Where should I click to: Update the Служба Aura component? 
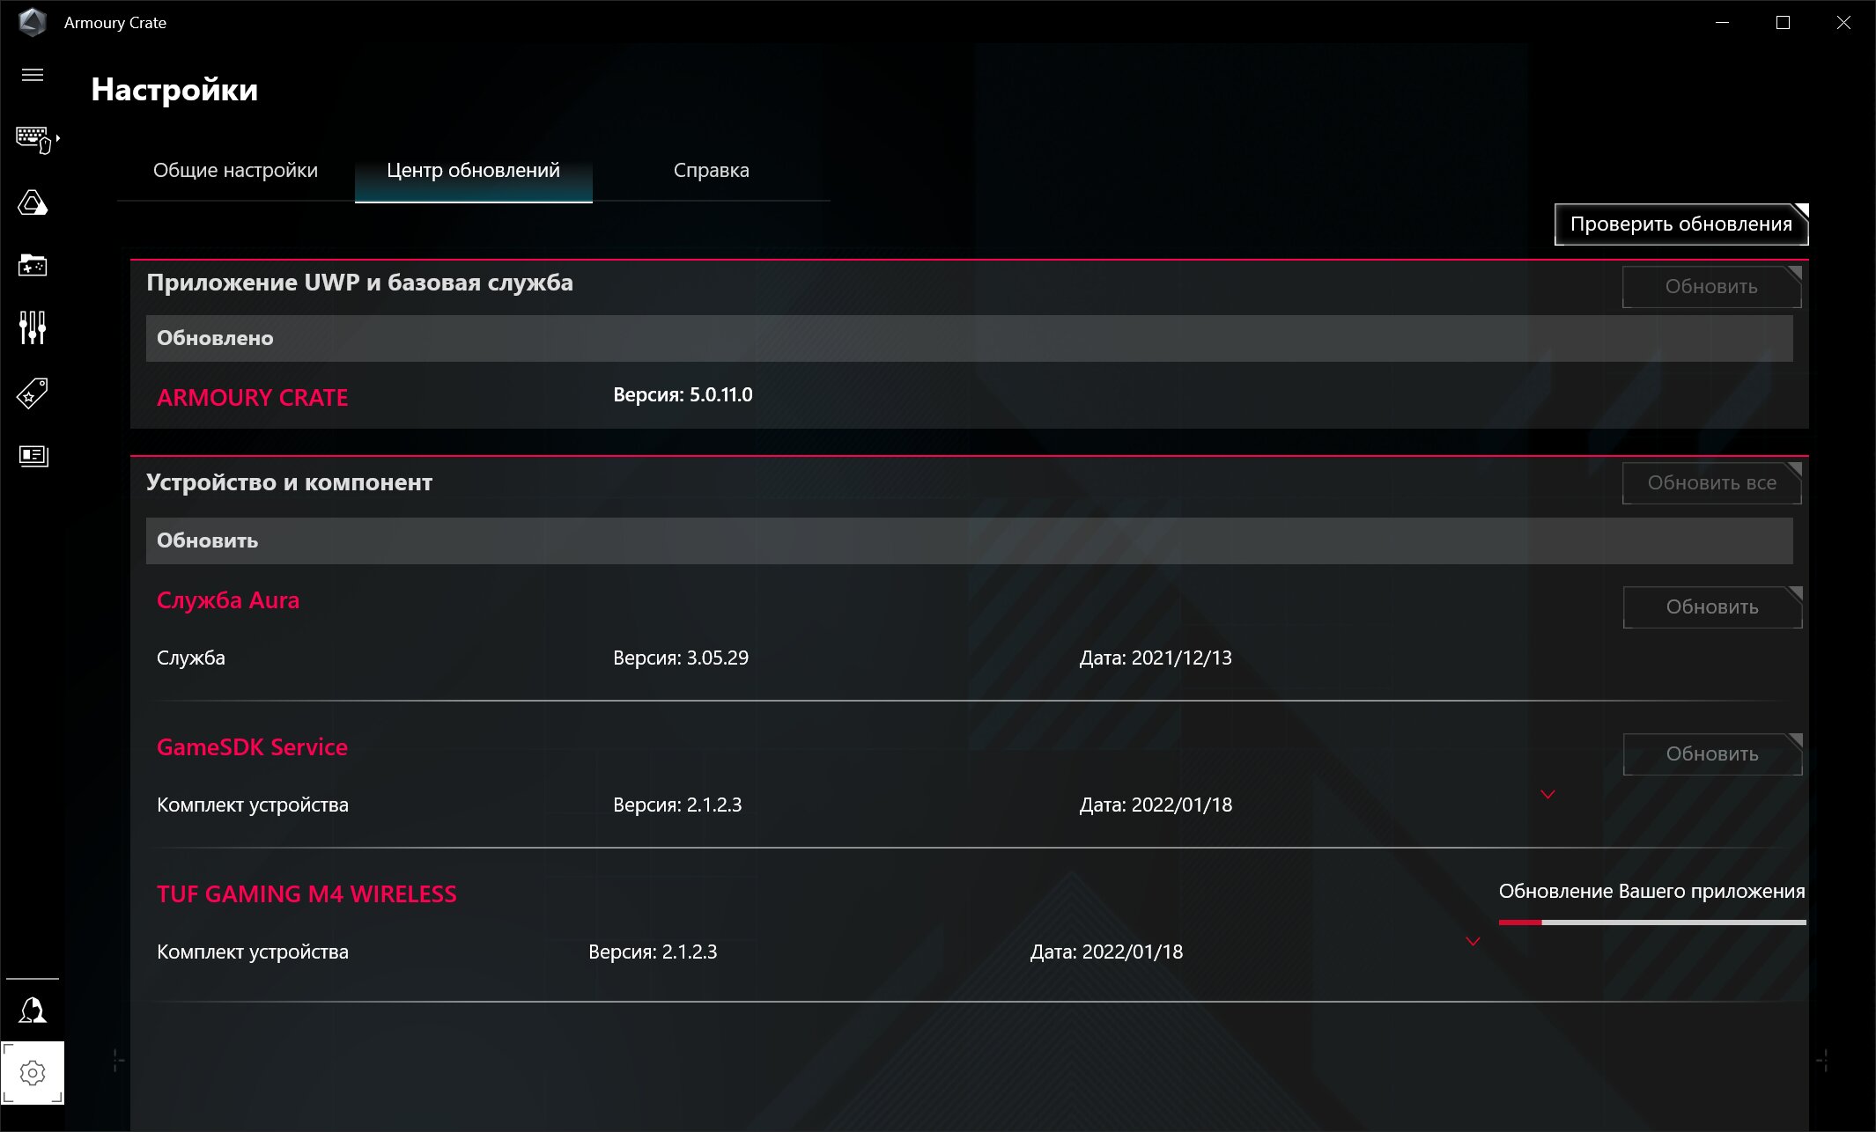tap(1712, 606)
